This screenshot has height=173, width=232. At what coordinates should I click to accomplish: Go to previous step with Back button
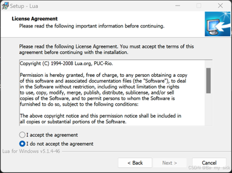pyautogui.click(x=135, y=163)
